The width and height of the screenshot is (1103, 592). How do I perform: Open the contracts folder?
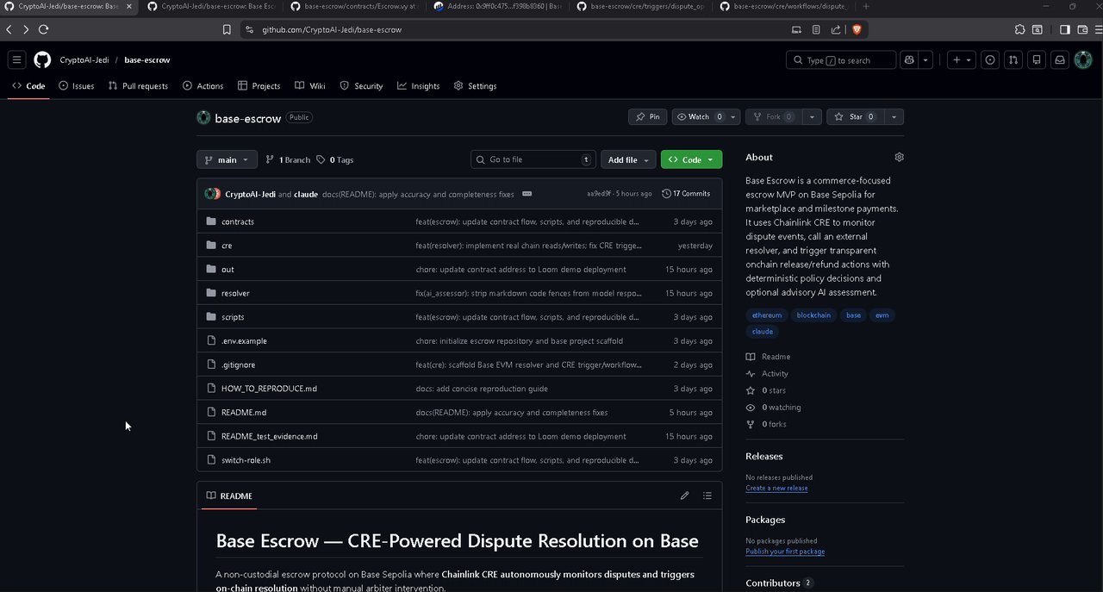point(237,222)
